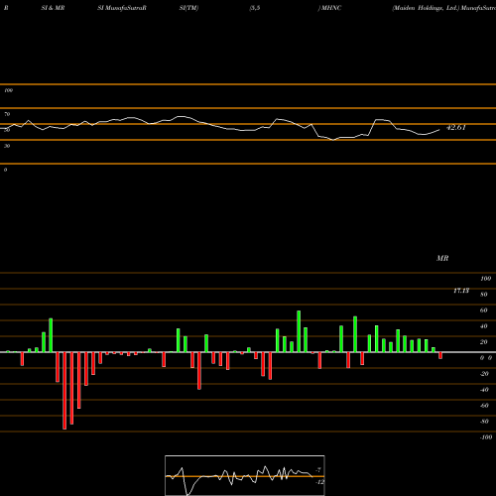Click the -60 label on the MR axis
This screenshot has width=496, height=496.
coord(484,406)
